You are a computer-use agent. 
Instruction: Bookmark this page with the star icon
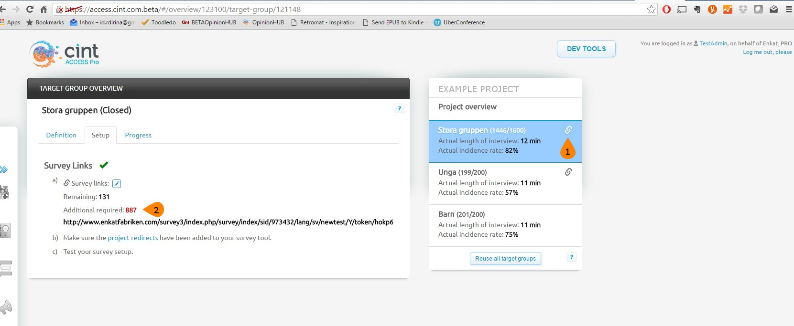[x=651, y=9]
